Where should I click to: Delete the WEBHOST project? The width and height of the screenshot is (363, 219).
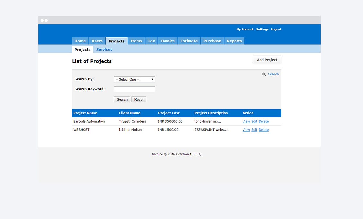click(263, 130)
